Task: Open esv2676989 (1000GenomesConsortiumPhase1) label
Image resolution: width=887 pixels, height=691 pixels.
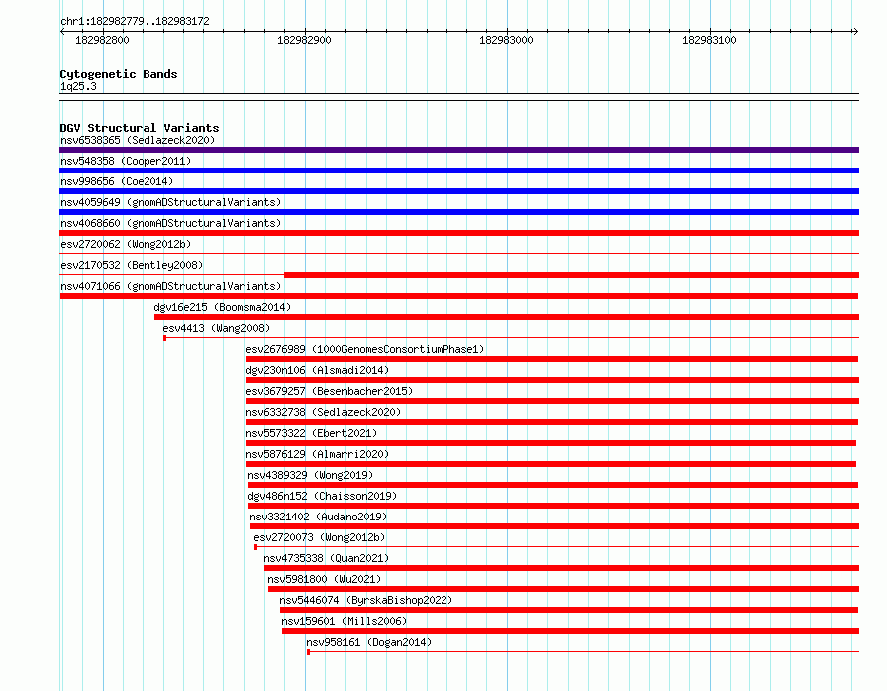Action: tap(365, 349)
